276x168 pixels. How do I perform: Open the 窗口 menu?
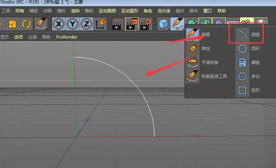(208, 11)
